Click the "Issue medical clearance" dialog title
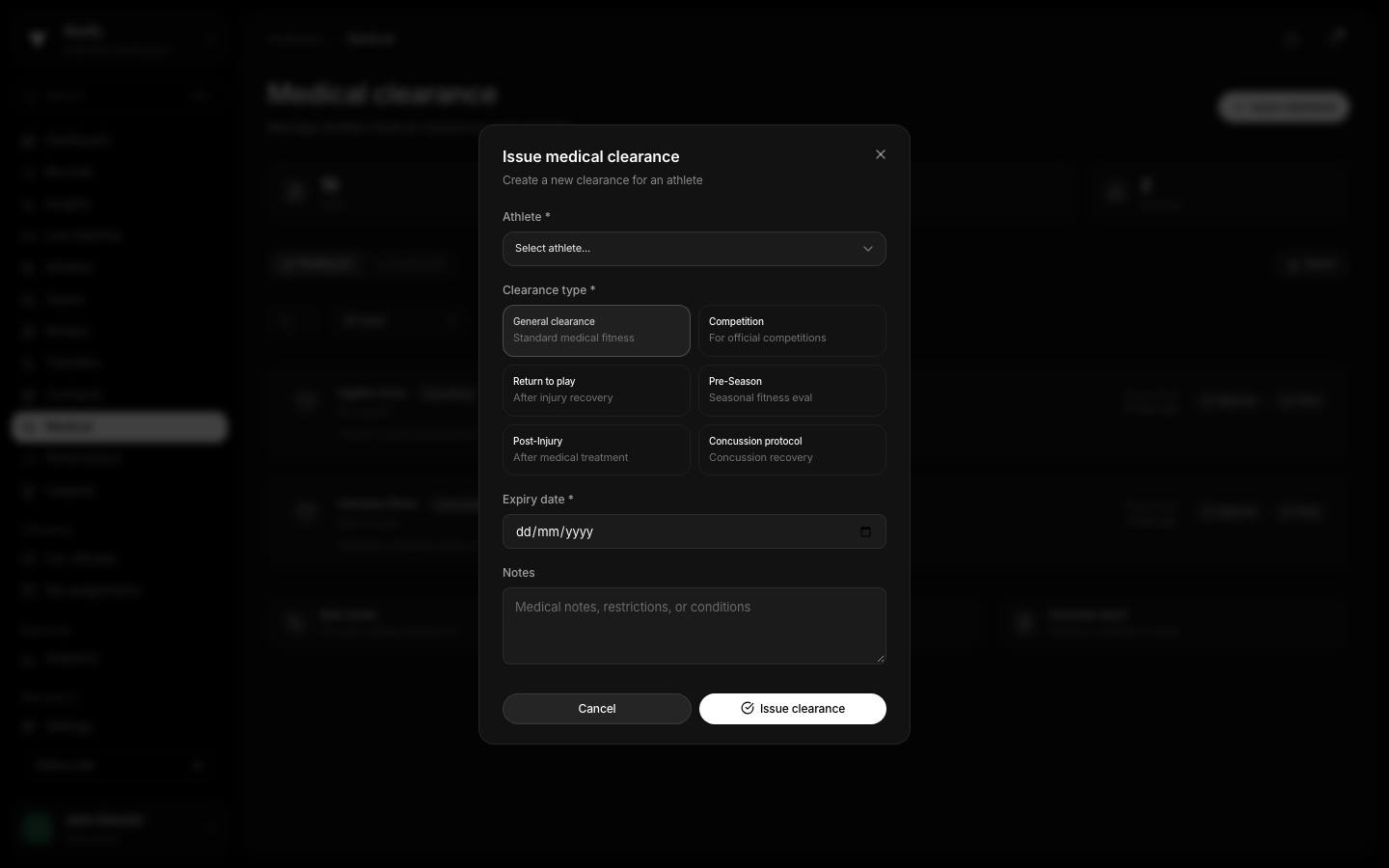 click(x=591, y=156)
